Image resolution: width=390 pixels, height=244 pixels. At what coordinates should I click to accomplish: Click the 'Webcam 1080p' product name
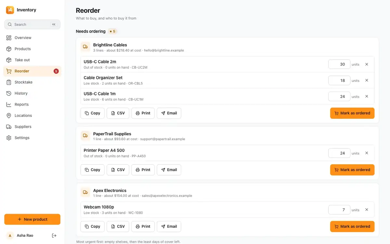(99, 207)
